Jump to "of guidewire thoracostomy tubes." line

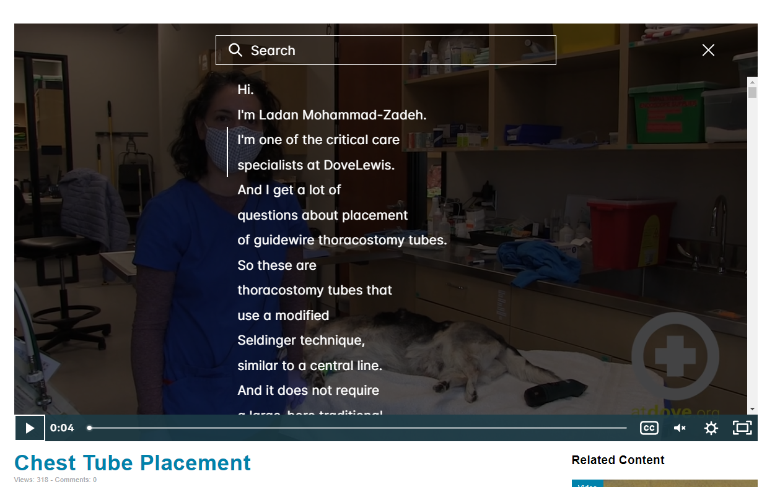342,240
